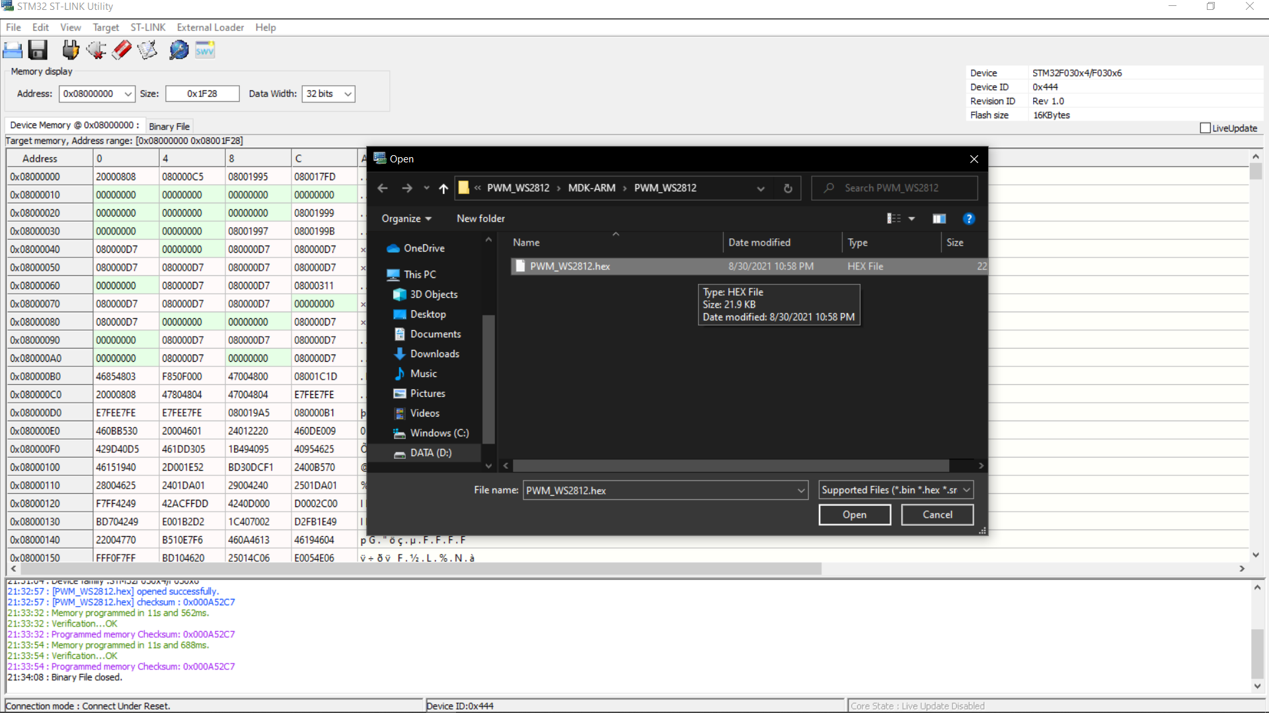1269x713 pixels.
Task: Open the Organize dropdown menu
Action: pyautogui.click(x=406, y=219)
